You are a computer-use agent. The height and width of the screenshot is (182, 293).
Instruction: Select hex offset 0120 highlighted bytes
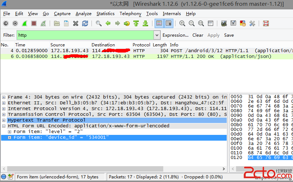270,158
